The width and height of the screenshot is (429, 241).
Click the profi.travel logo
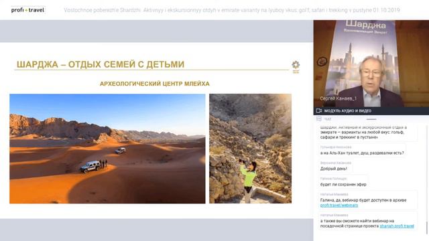click(x=27, y=10)
